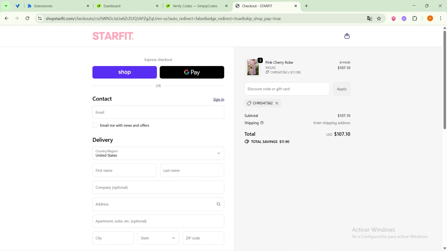Go forward in browser history

[17, 18]
